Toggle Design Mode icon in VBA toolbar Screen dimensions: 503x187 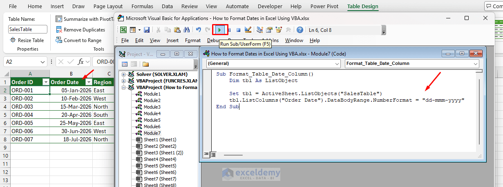click(x=248, y=30)
